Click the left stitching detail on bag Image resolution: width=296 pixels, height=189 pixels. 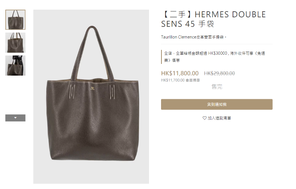tap(72, 91)
